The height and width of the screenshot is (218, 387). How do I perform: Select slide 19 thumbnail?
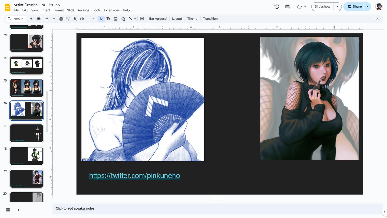tap(26, 178)
